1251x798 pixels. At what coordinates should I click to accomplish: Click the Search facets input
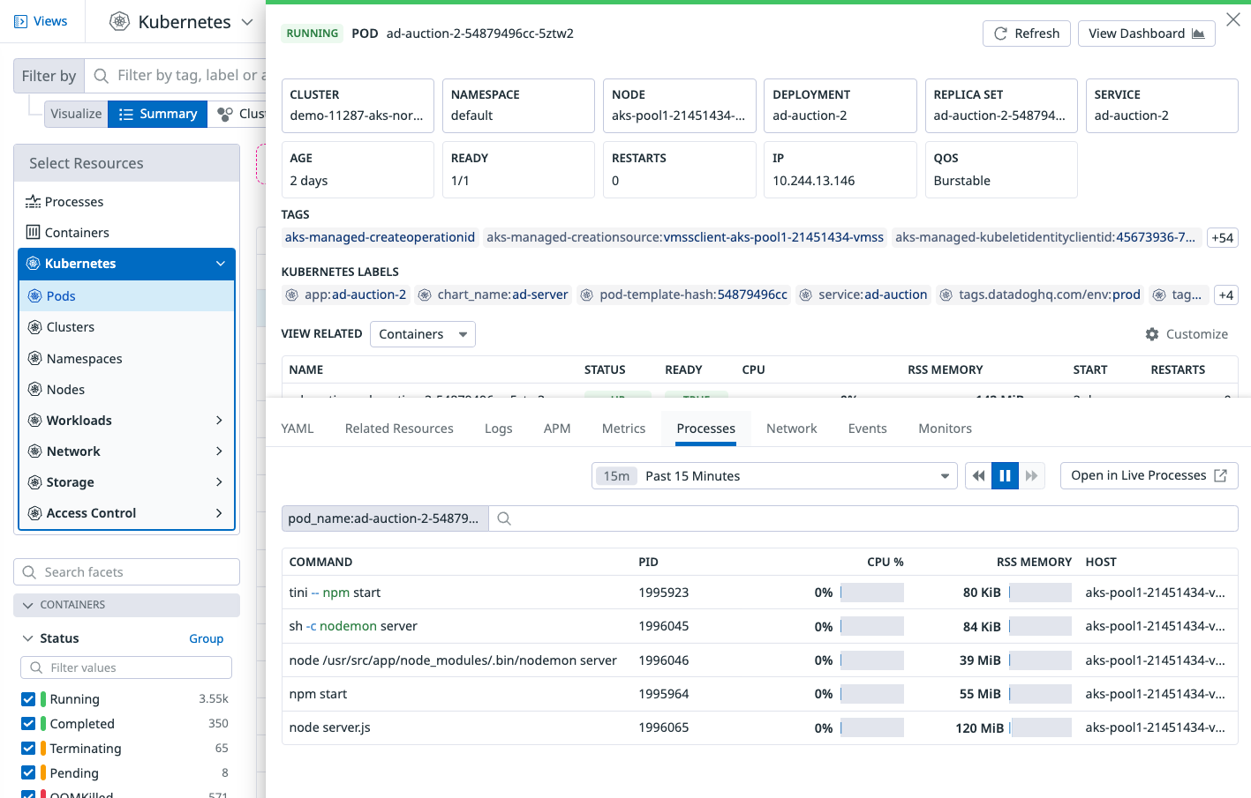point(126,572)
